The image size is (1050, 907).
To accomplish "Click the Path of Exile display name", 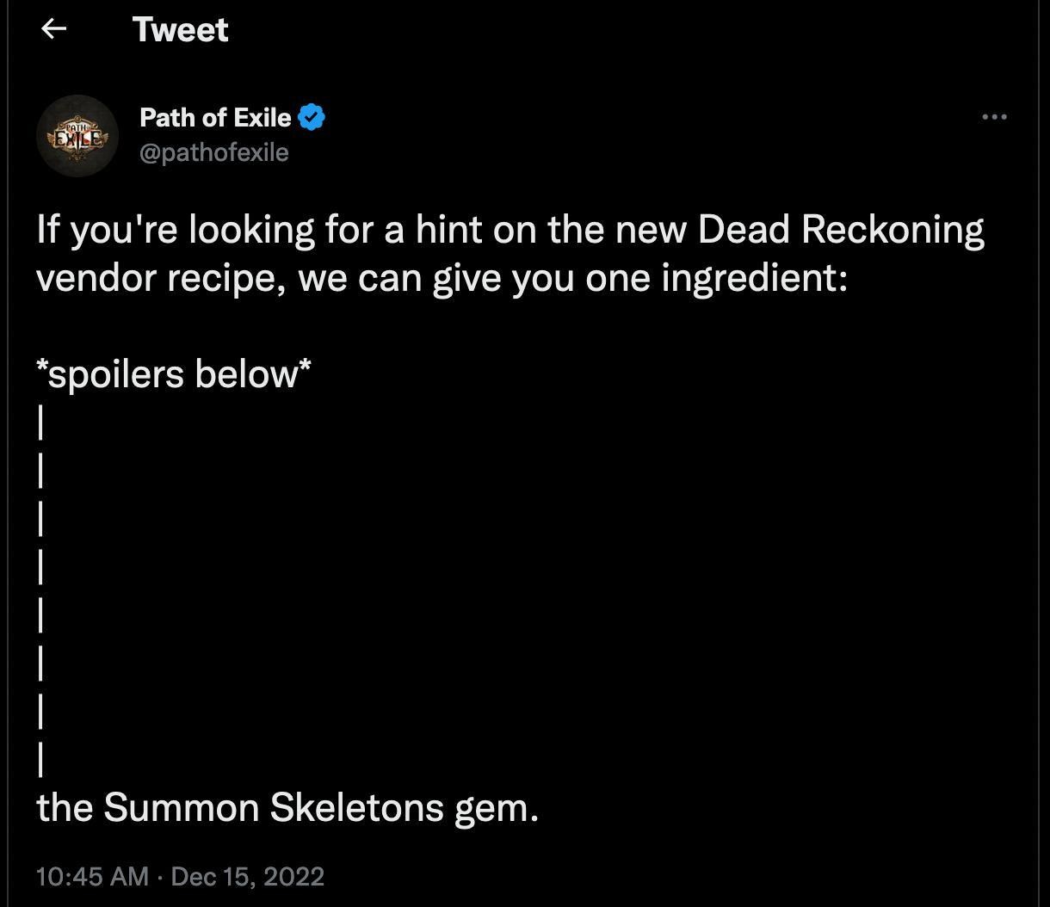I will [x=215, y=117].
